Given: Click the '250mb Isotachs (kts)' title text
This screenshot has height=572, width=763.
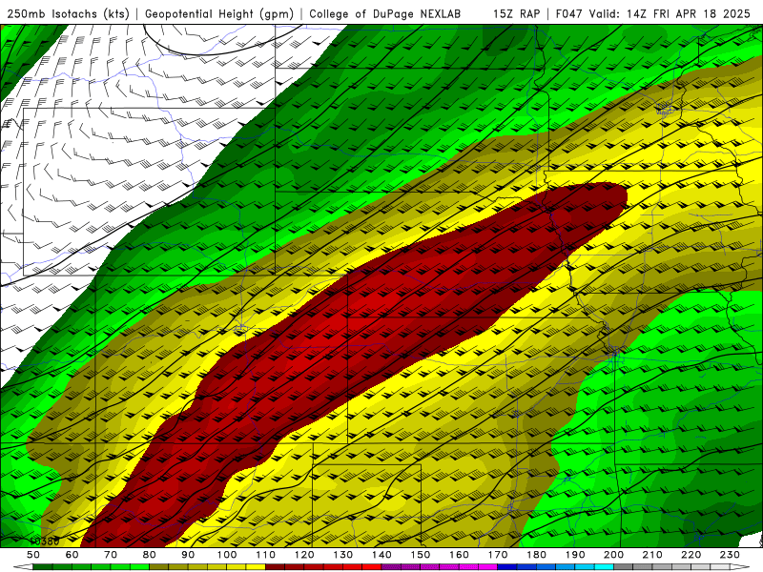Looking at the screenshot, I should [68, 13].
